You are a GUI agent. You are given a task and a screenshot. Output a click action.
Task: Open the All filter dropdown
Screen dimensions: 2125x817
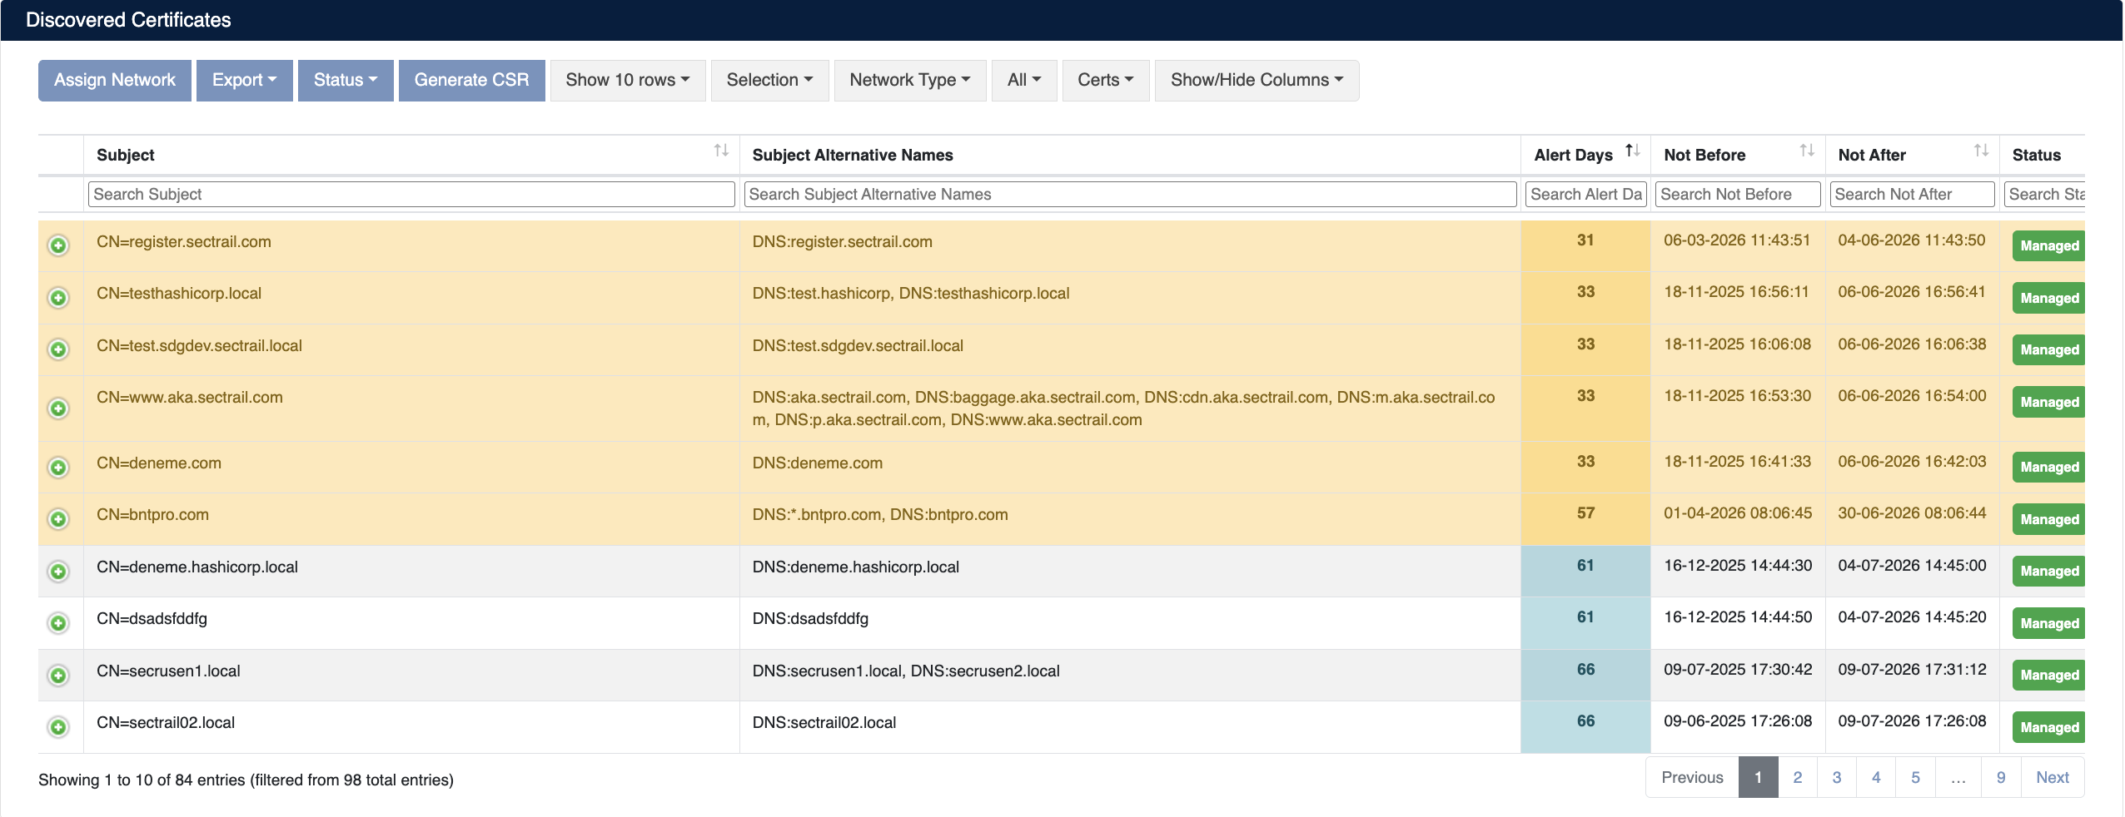point(1024,81)
